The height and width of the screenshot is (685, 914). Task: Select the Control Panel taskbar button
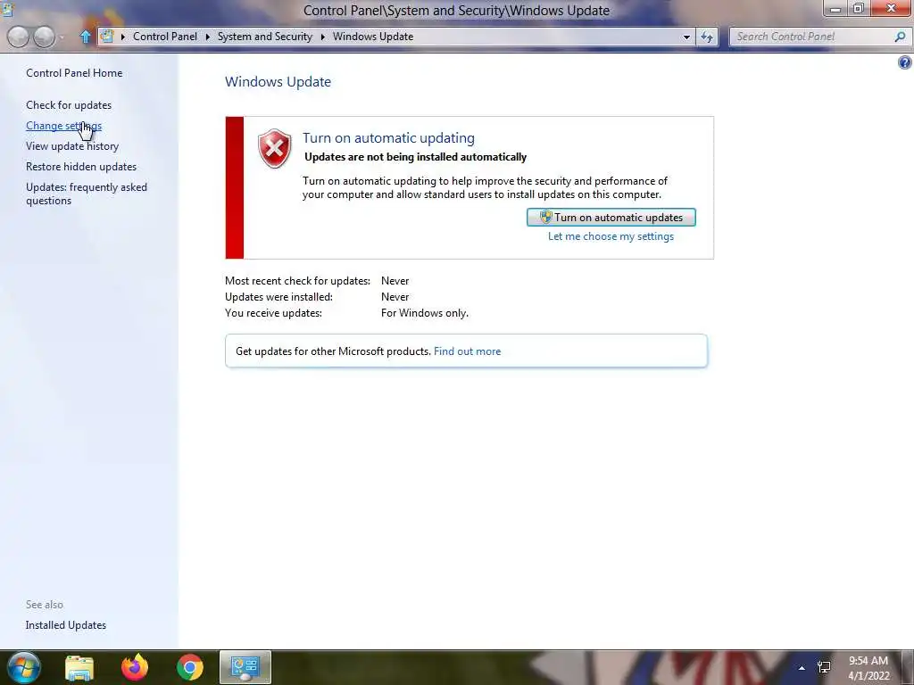tap(245, 667)
